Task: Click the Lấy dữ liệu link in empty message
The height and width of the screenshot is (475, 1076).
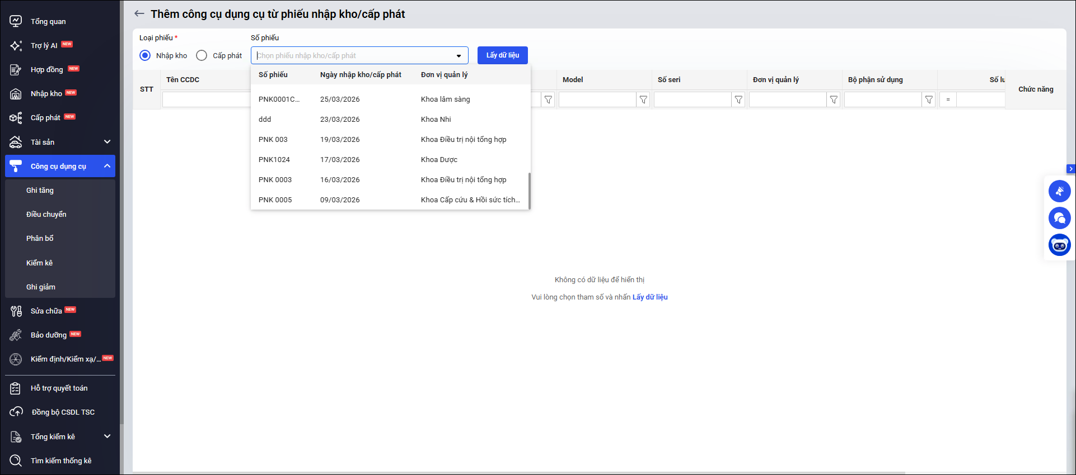Action: pyautogui.click(x=650, y=297)
